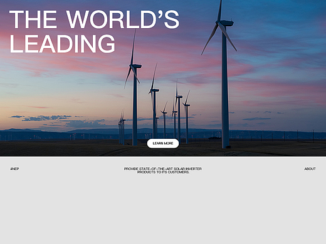Screen dimensions: 326x244
Task: Click the LEARN MORE button
Action: point(163,143)
